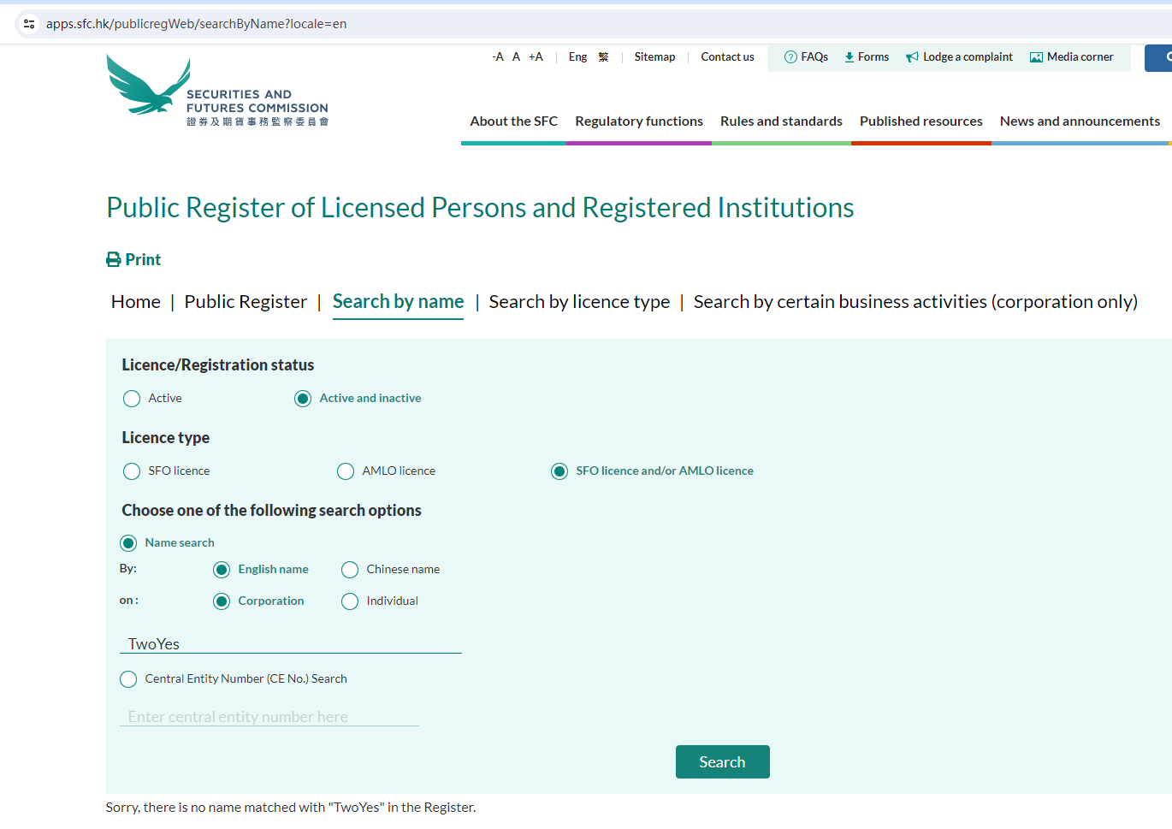Open Regulatory functions menu
Image resolution: width=1172 pixels, height=829 pixels.
[x=639, y=121]
